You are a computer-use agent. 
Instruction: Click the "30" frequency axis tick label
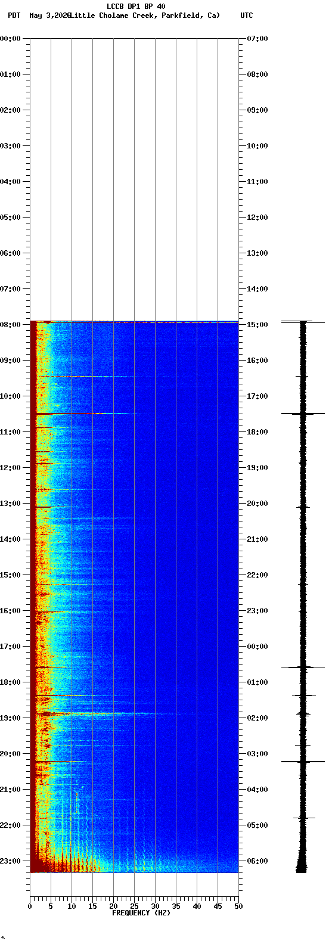click(155, 907)
